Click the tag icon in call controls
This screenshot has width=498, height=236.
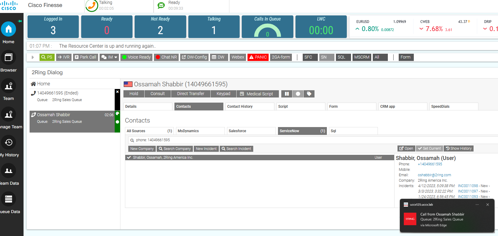click(x=309, y=94)
